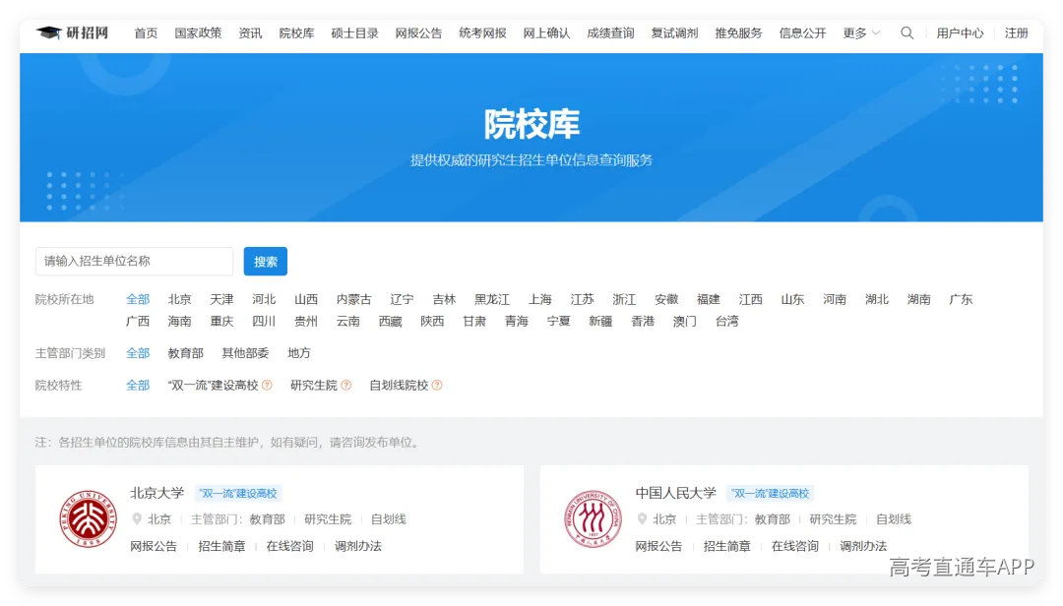Image resolution: width=1063 pixels, height=606 pixels.
Task: Filter by location 香港
Action: (643, 321)
